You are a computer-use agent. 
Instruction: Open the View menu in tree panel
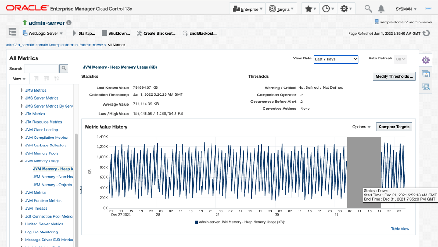[19, 79]
